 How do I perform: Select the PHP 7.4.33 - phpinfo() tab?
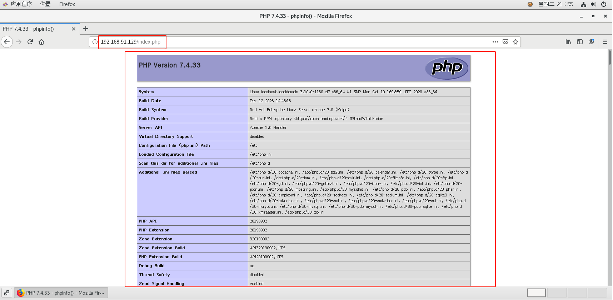(39, 29)
